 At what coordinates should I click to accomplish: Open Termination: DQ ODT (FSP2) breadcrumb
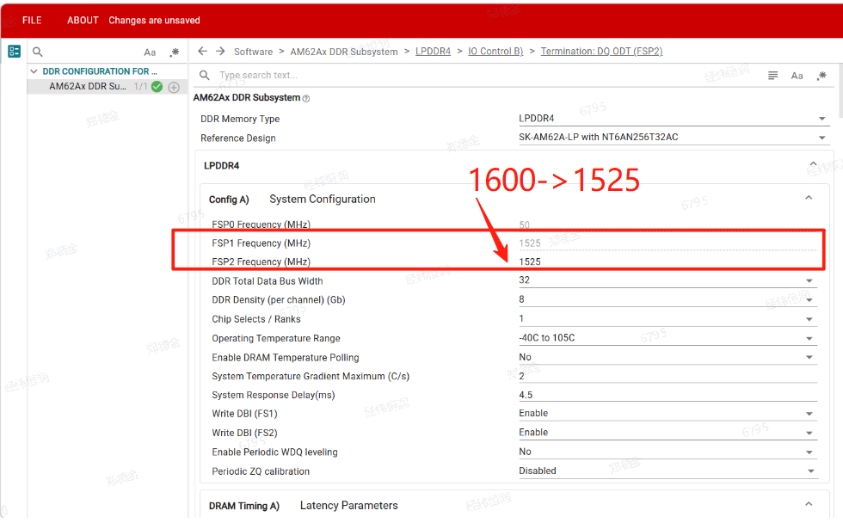click(x=601, y=51)
